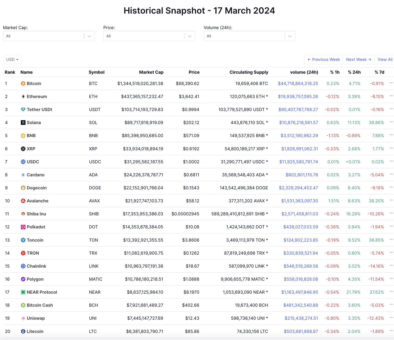Sort by the % 7d column header

[379, 72]
